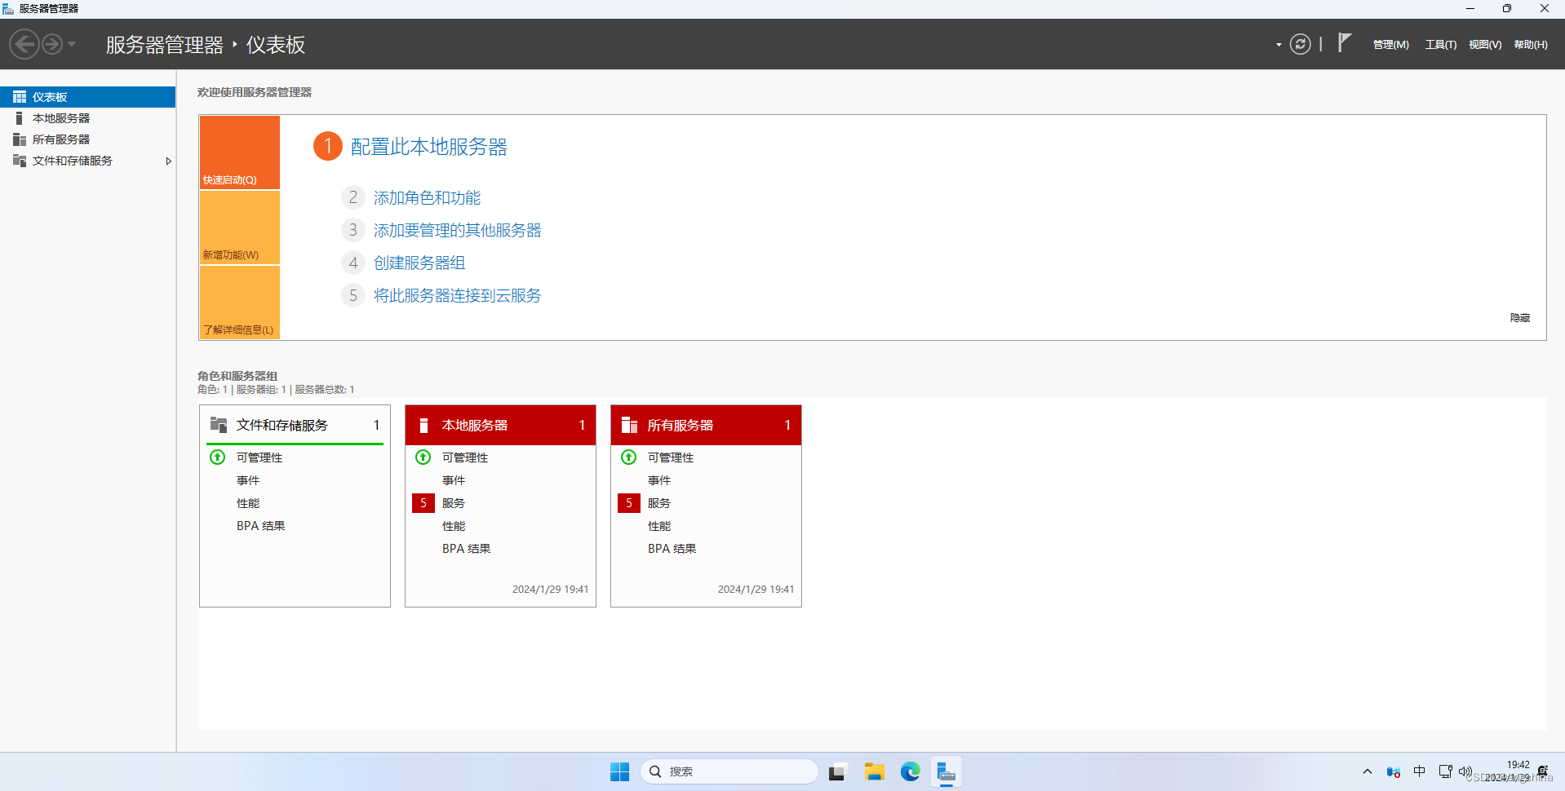The image size is (1565, 791).
Task: Open the volume icon in system tray
Action: pyautogui.click(x=1465, y=771)
